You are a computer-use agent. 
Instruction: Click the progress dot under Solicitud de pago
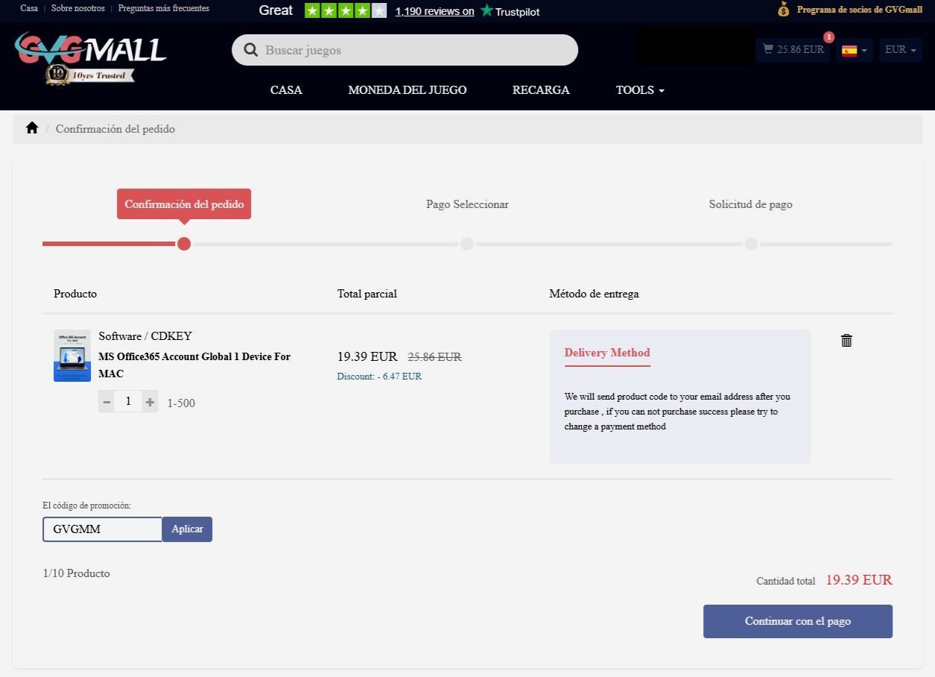pos(751,244)
